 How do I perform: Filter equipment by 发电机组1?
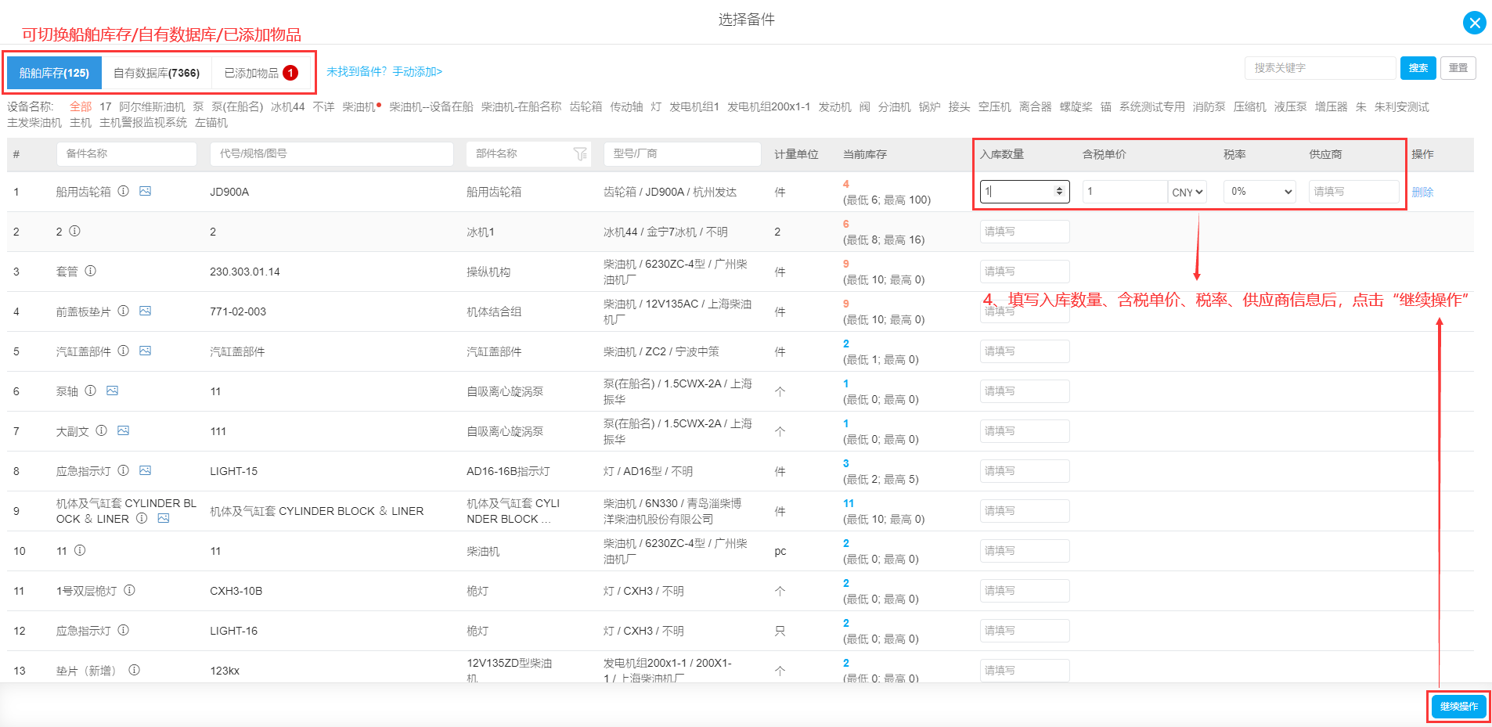coord(694,106)
